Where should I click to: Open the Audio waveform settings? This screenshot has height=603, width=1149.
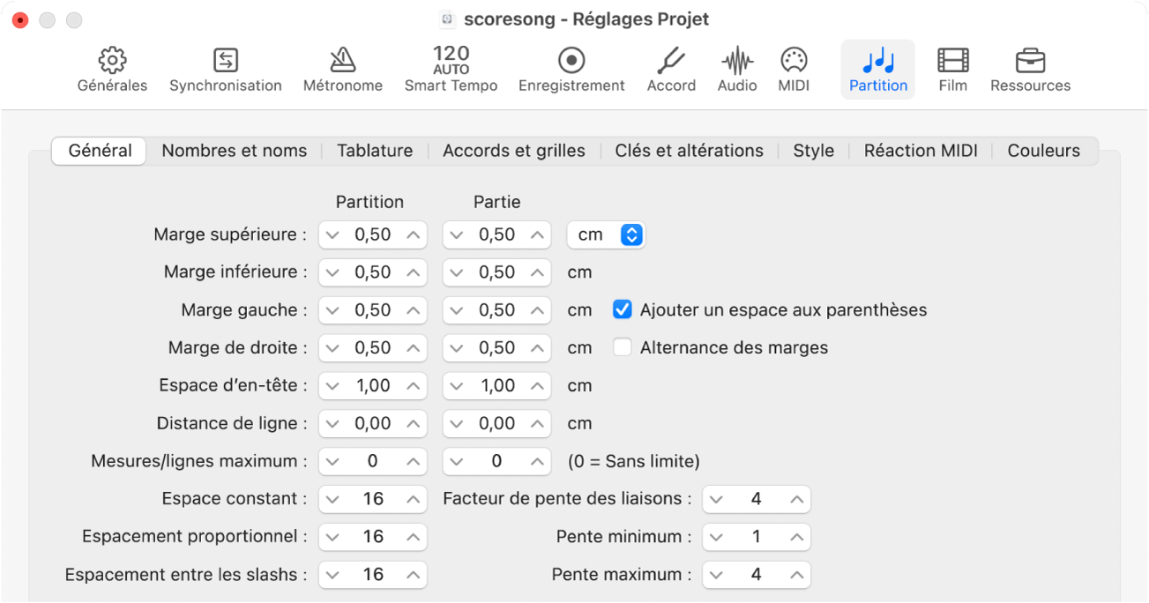pos(737,70)
